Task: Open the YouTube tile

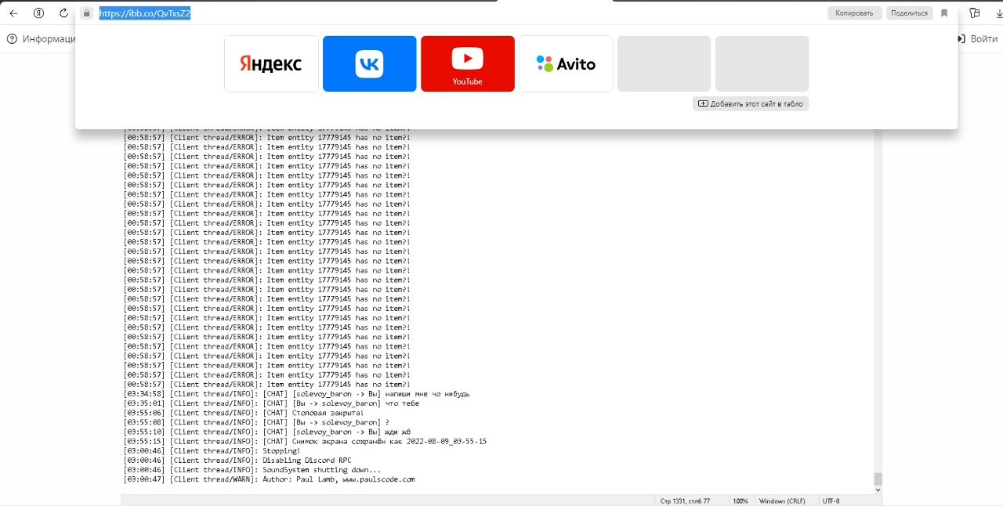Action: pos(467,64)
